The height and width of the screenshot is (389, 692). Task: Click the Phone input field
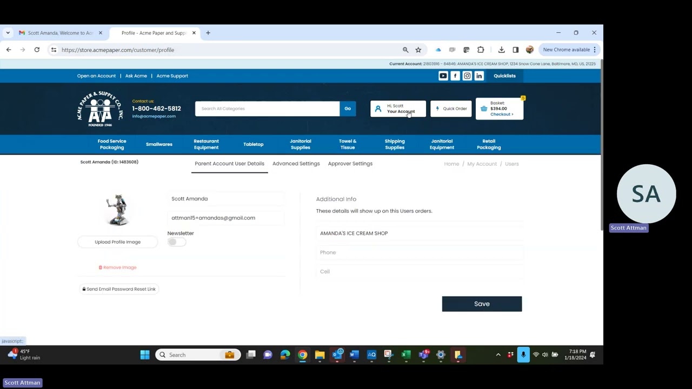click(419, 252)
